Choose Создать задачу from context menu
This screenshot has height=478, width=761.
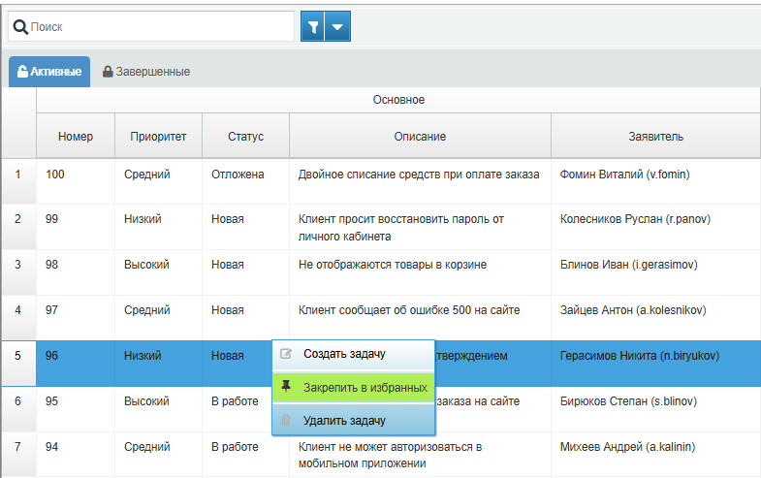[x=354, y=354]
